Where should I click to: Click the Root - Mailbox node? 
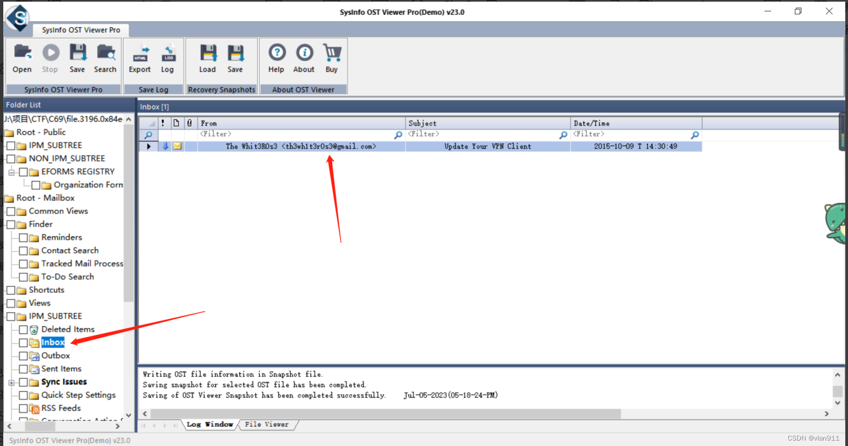[45, 198]
